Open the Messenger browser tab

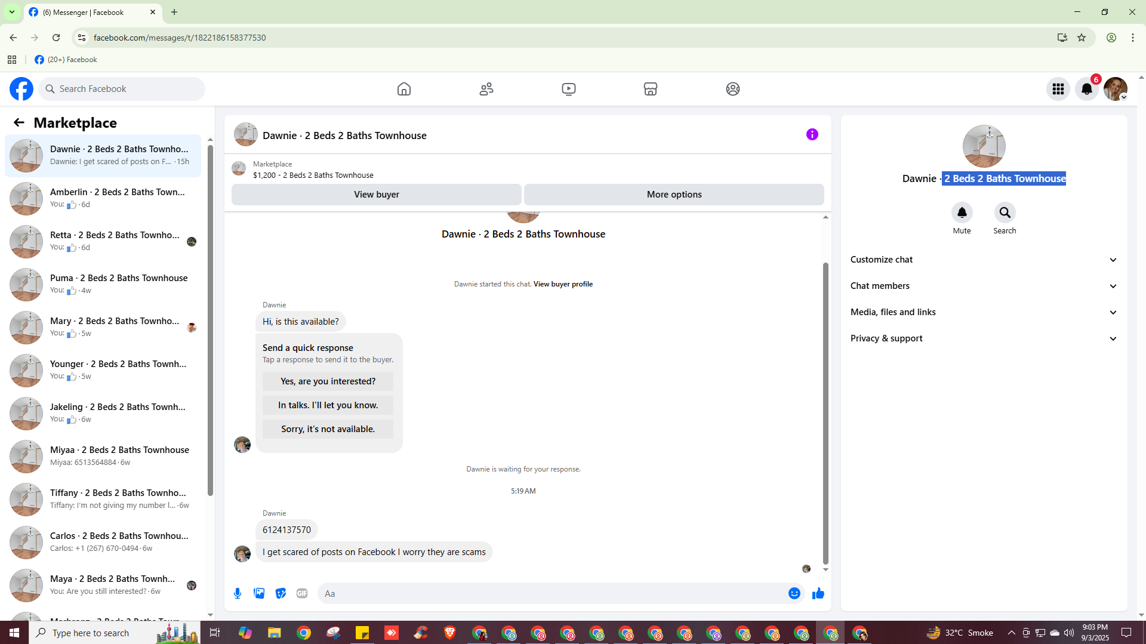point(93,13)
